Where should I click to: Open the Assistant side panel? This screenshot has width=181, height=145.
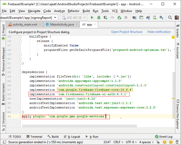point(178,51)
